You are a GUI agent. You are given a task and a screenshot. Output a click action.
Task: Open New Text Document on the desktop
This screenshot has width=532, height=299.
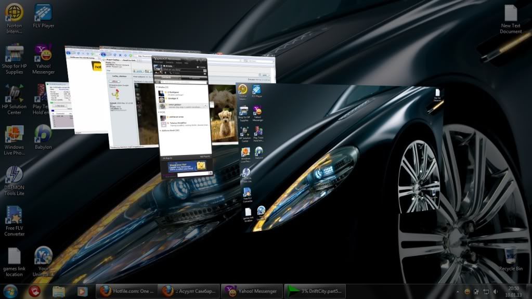[510, 14]
